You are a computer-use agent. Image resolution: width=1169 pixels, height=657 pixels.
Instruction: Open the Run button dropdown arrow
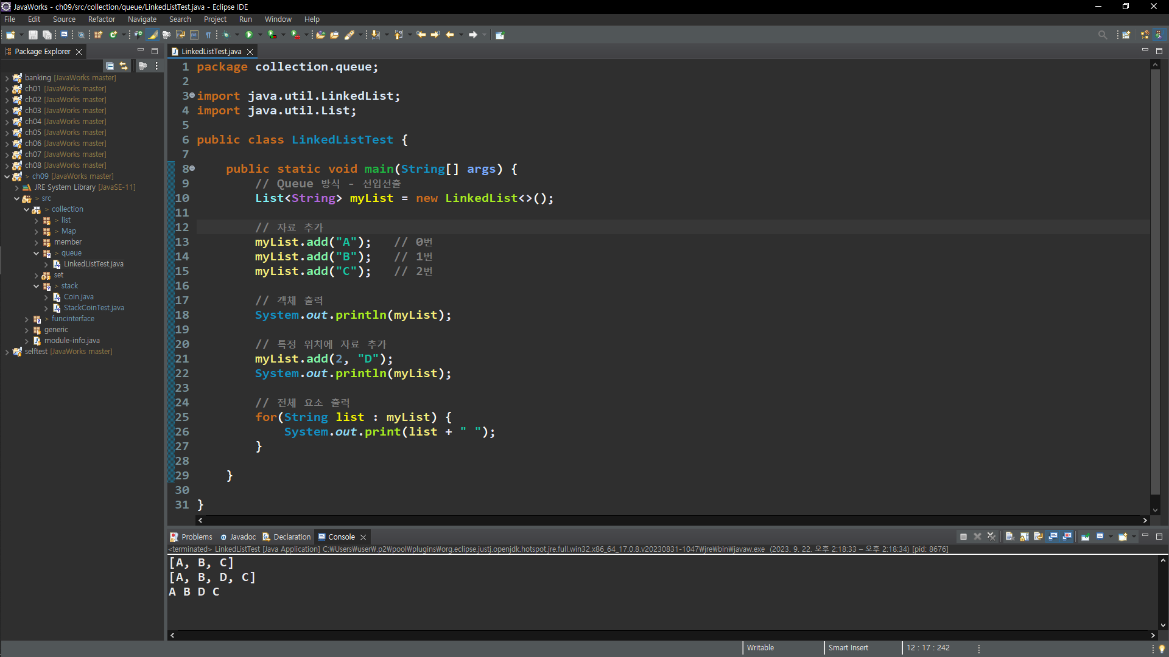tap(260, 35)
